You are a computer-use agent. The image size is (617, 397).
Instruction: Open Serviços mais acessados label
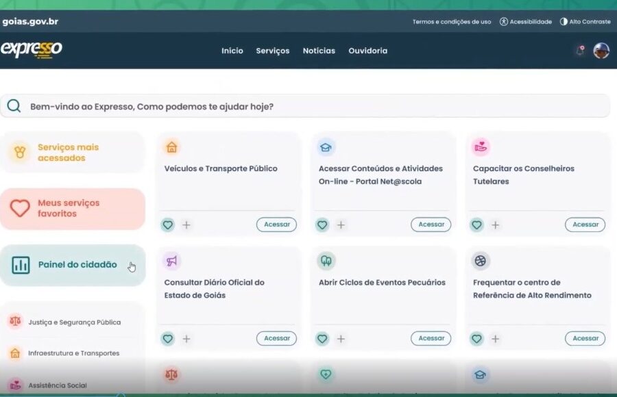(68, 152)
